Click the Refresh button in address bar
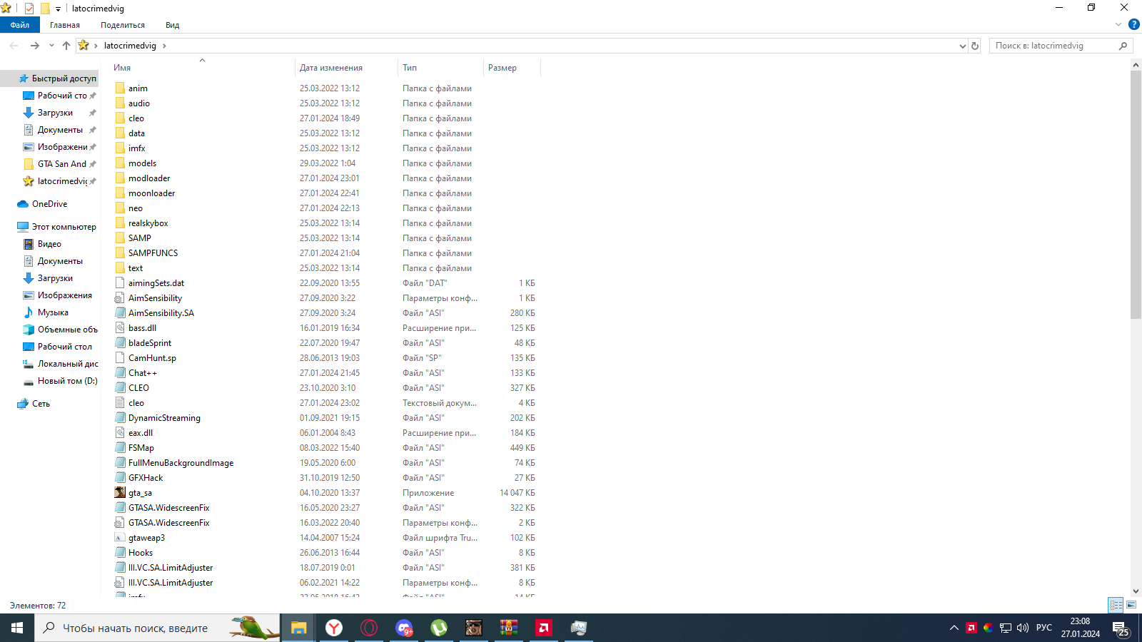 click(975, 46)
